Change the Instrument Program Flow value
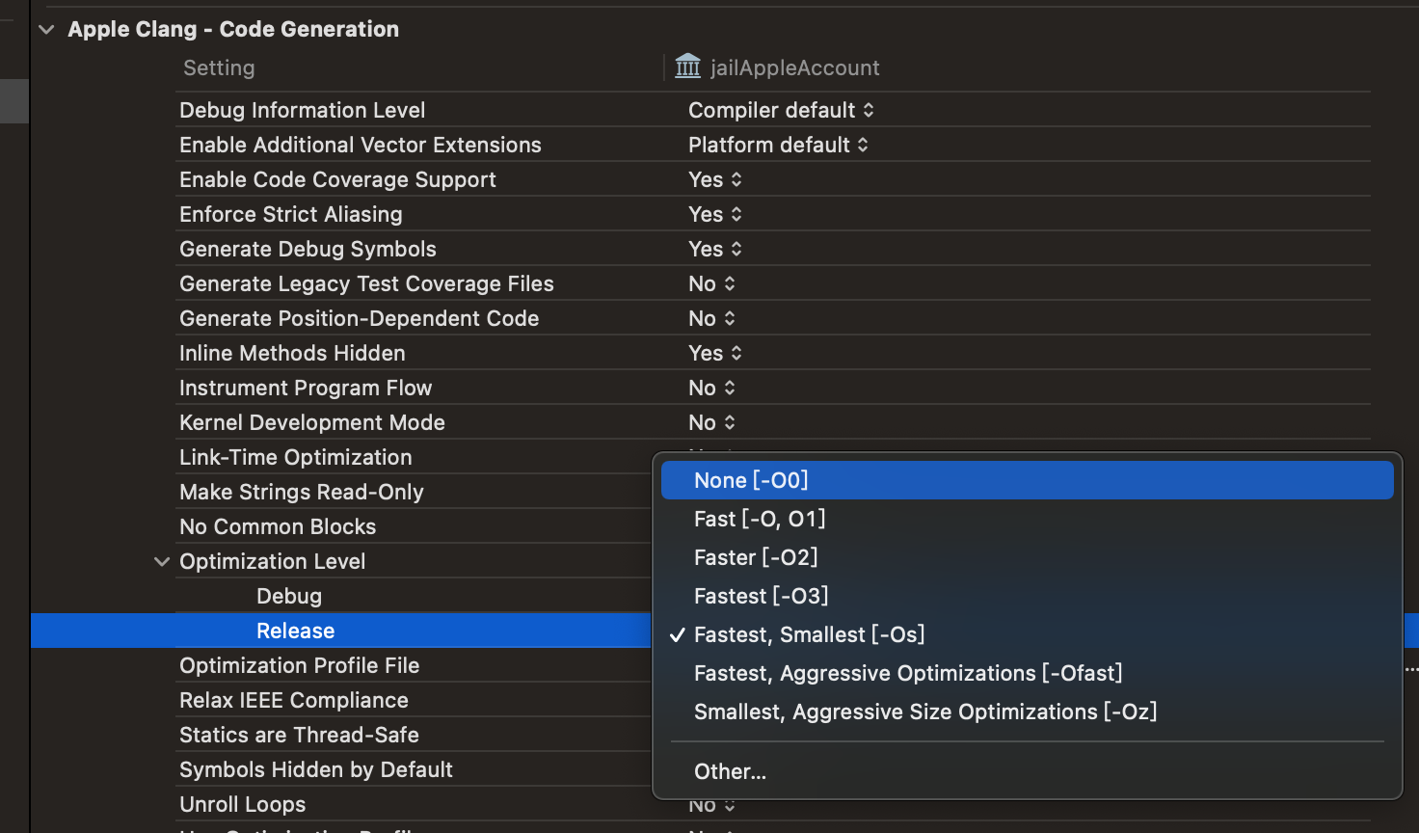Viewport: 1419px width, 833px height. (x=712, y=388)
